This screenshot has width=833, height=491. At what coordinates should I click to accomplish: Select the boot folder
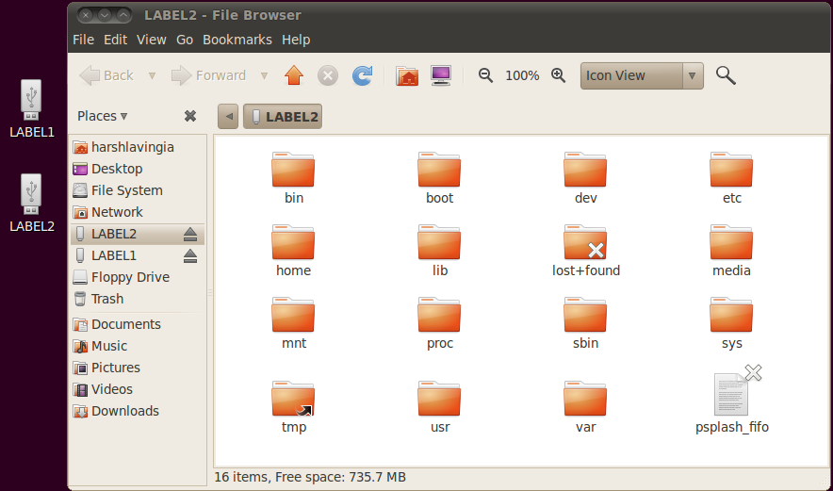[x=439, y=178]
